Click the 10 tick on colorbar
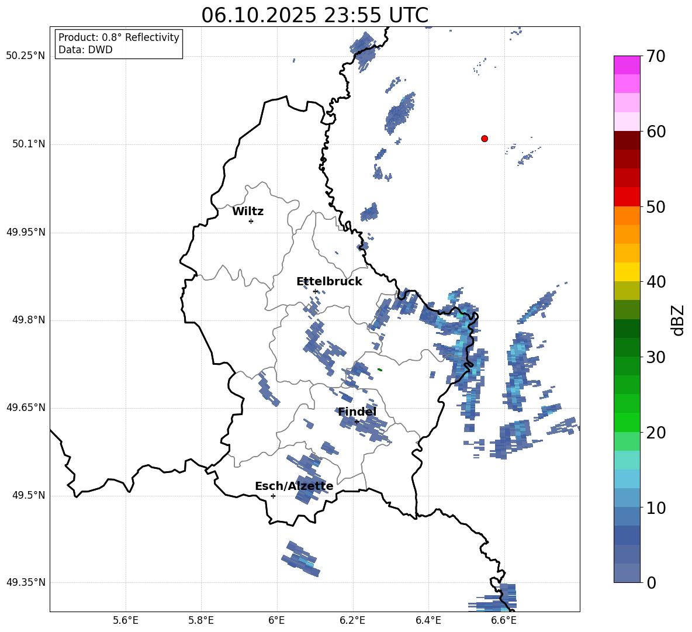692x632 pixels. coord(656,507)
